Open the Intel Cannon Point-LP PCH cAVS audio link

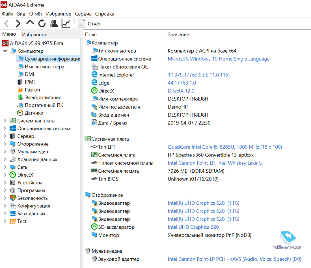click(234, 259)
